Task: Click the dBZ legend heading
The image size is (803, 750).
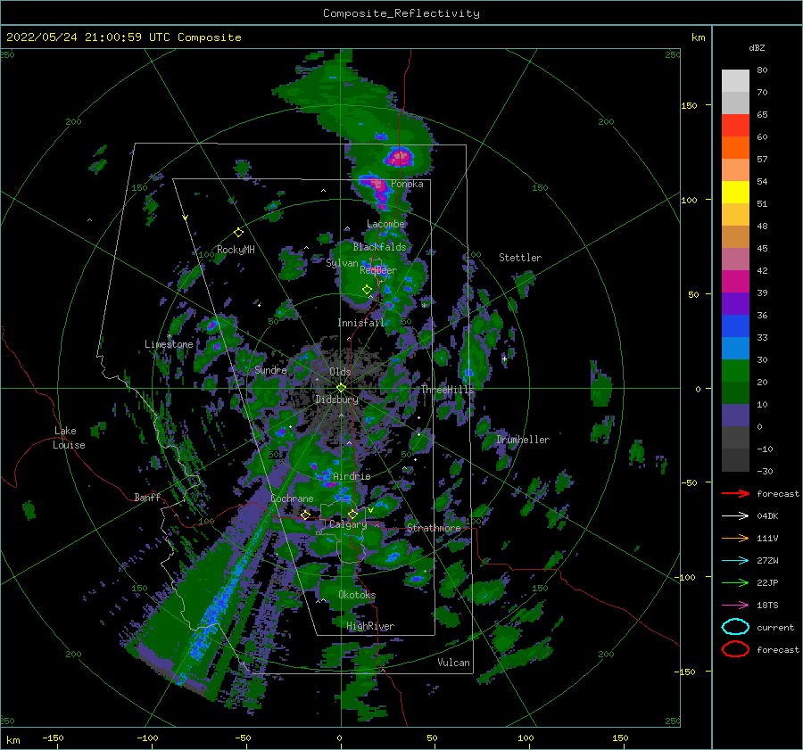Action: point(757,47)
